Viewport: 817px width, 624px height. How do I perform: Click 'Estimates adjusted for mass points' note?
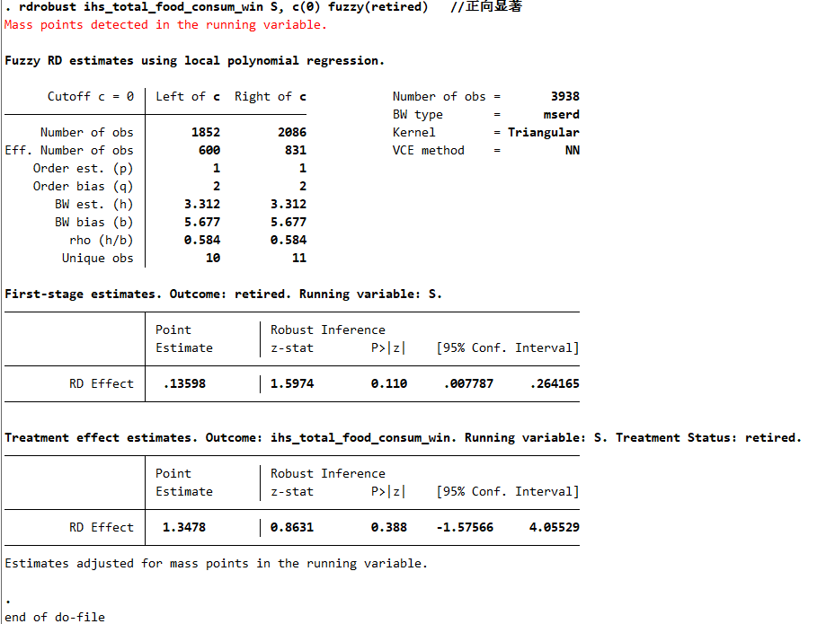click(x=217, y=564)
